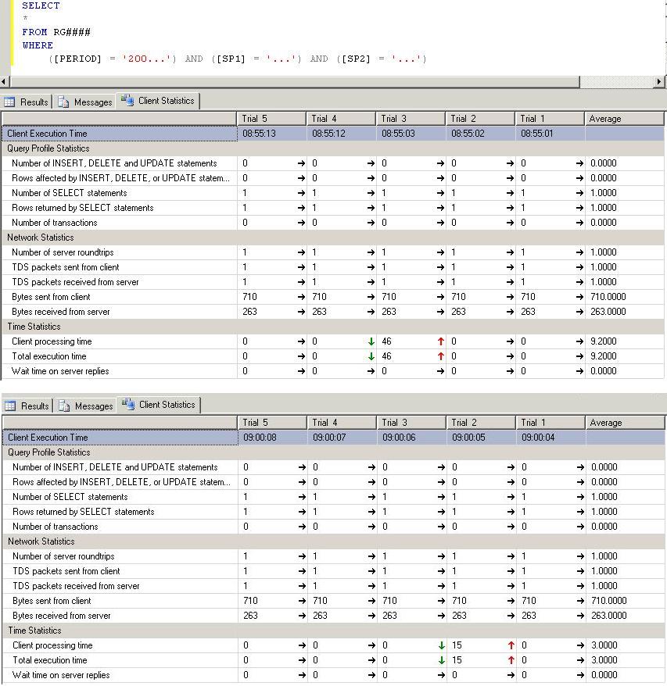Select the Client Execution Time row in upper grid
The height and width of the screenshot is (686, 667).
tap(119, 134)
